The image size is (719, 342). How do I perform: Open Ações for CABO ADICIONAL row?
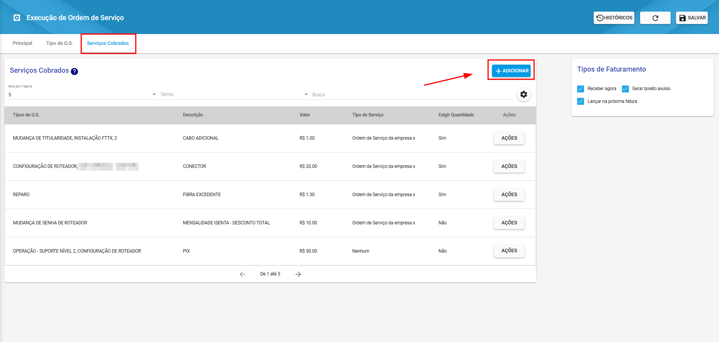pos(509,138)
